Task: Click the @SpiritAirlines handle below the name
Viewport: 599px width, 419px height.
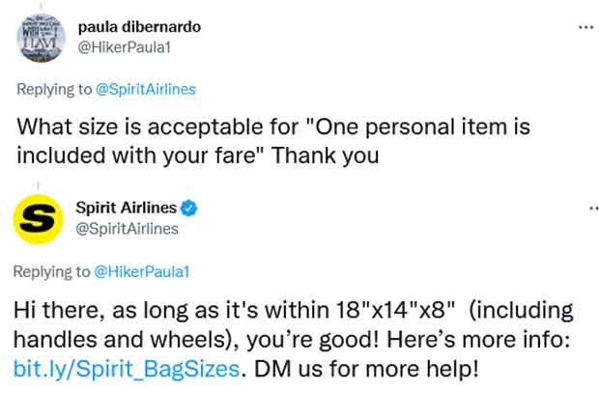Action: click(126, 227)
